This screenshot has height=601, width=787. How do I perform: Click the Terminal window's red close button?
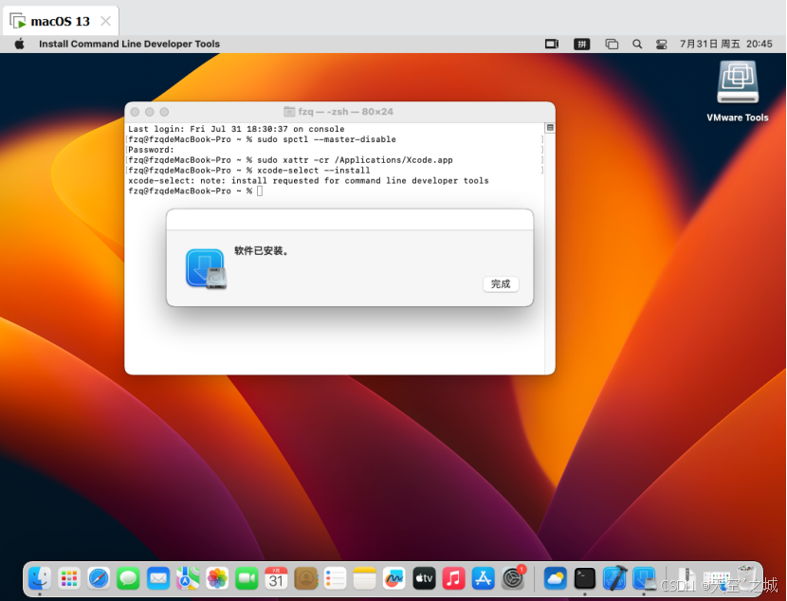(135, 112)
